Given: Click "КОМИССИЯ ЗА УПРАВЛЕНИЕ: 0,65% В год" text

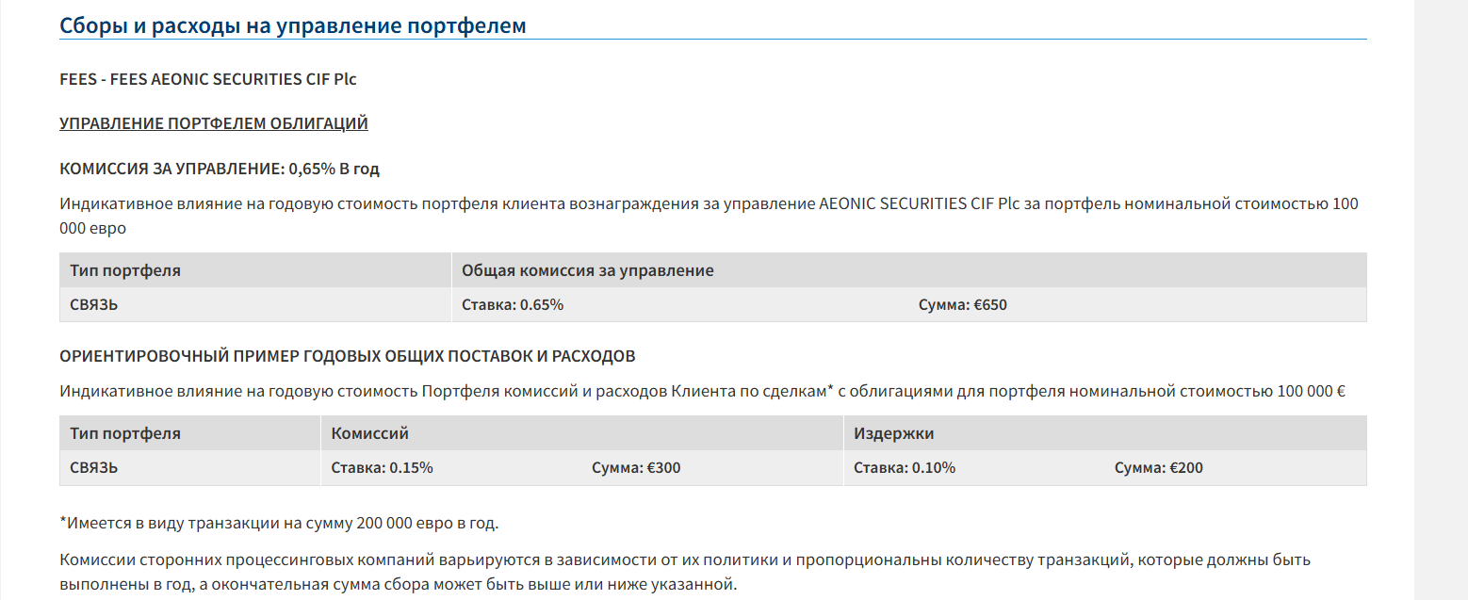Looking at the screenshot, I should coord(219,169).
